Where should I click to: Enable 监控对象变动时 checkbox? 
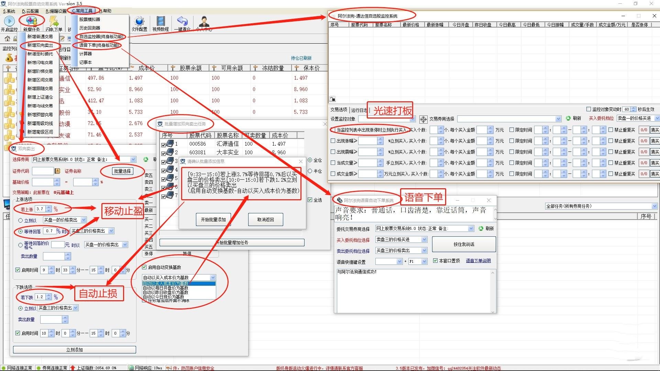[588, 109]
